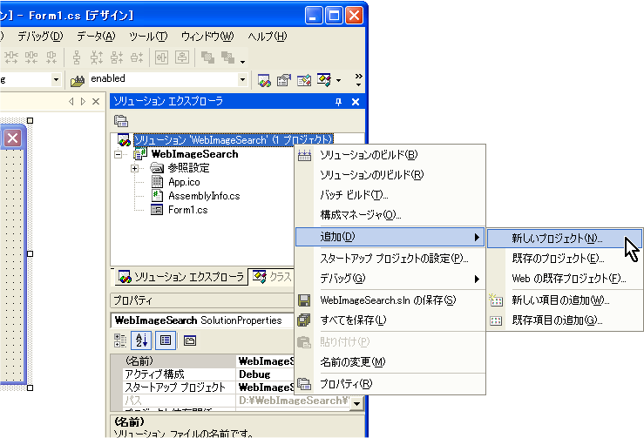This screenshot has height=438, width=644.
Task: Choose 既存のプロジェクト(E)... in submenu
Action: 565,259
